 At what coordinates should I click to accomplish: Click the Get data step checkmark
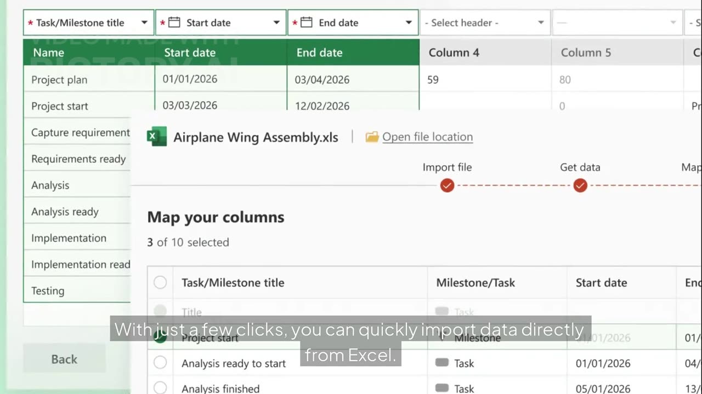click(580, 186)
